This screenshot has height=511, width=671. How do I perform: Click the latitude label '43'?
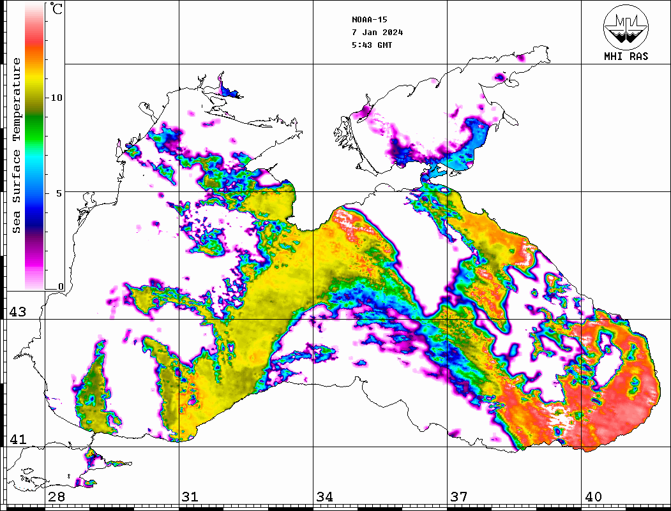(18, 312)
